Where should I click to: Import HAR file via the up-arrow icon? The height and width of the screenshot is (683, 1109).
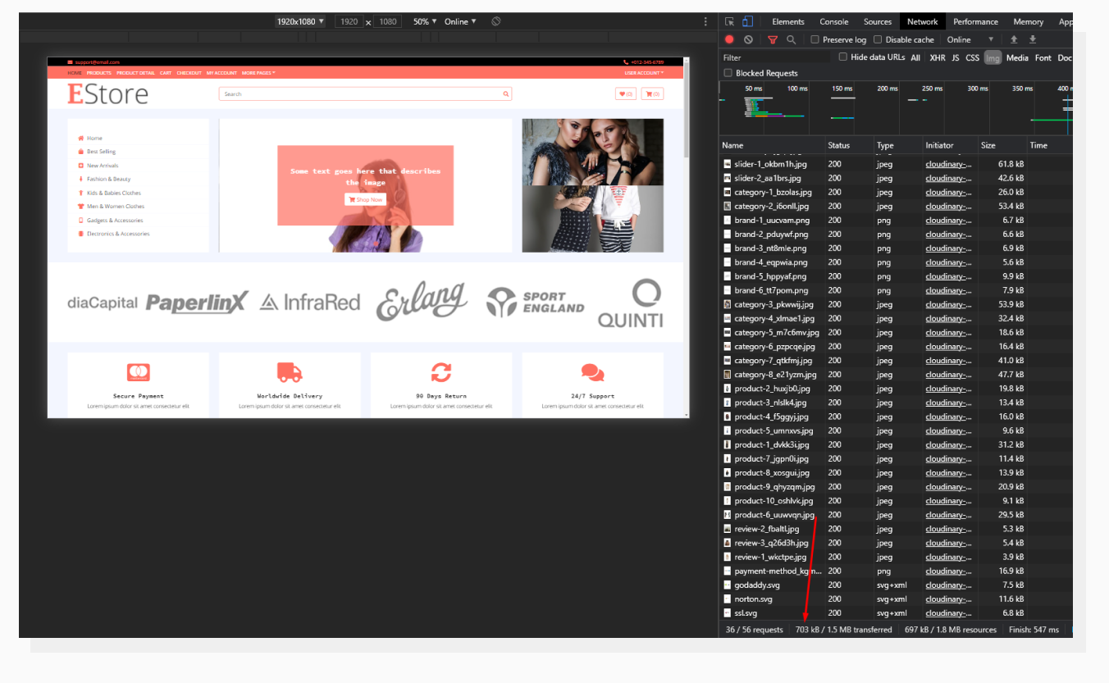1015,39
